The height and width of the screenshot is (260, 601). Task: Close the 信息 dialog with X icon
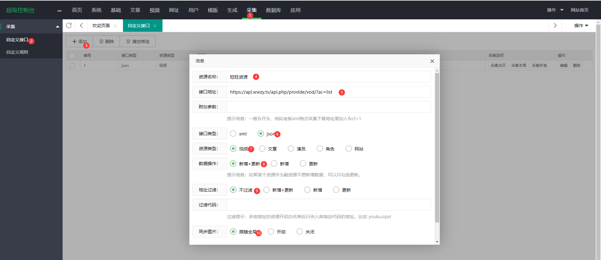click(432, 61)
